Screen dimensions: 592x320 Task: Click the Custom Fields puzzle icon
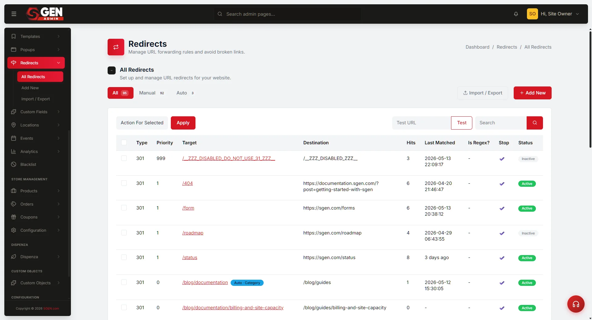[14, 112]
